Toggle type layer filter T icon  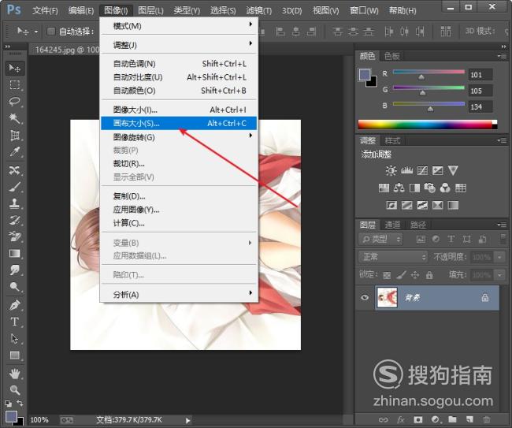(451, 240)
